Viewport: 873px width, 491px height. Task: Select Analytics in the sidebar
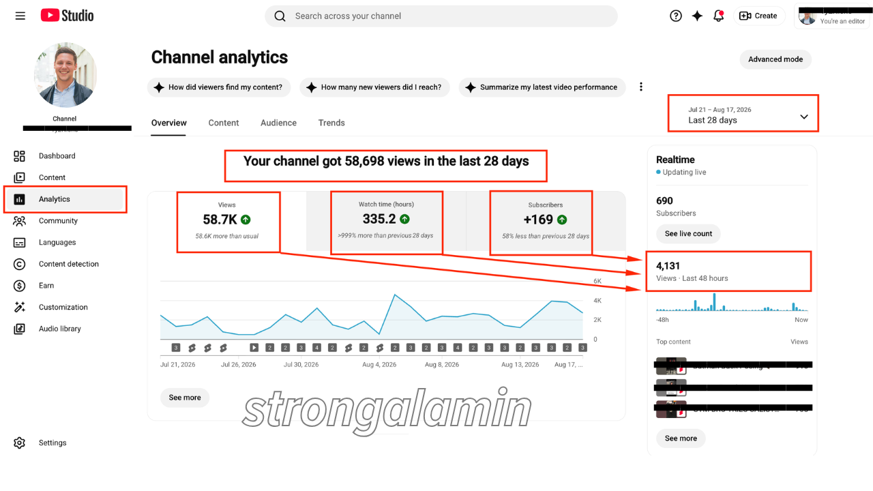(x=65, y=199)
